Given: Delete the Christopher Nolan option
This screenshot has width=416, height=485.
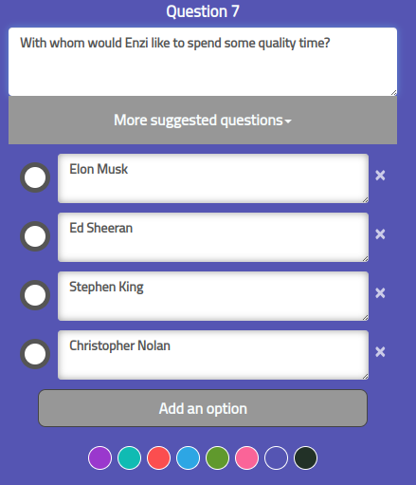Looking at the screenshot, I should [x=380, y=352].
